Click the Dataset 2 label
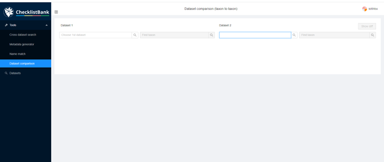This screenshot has height=162, width=384. (x=225, y=25)
